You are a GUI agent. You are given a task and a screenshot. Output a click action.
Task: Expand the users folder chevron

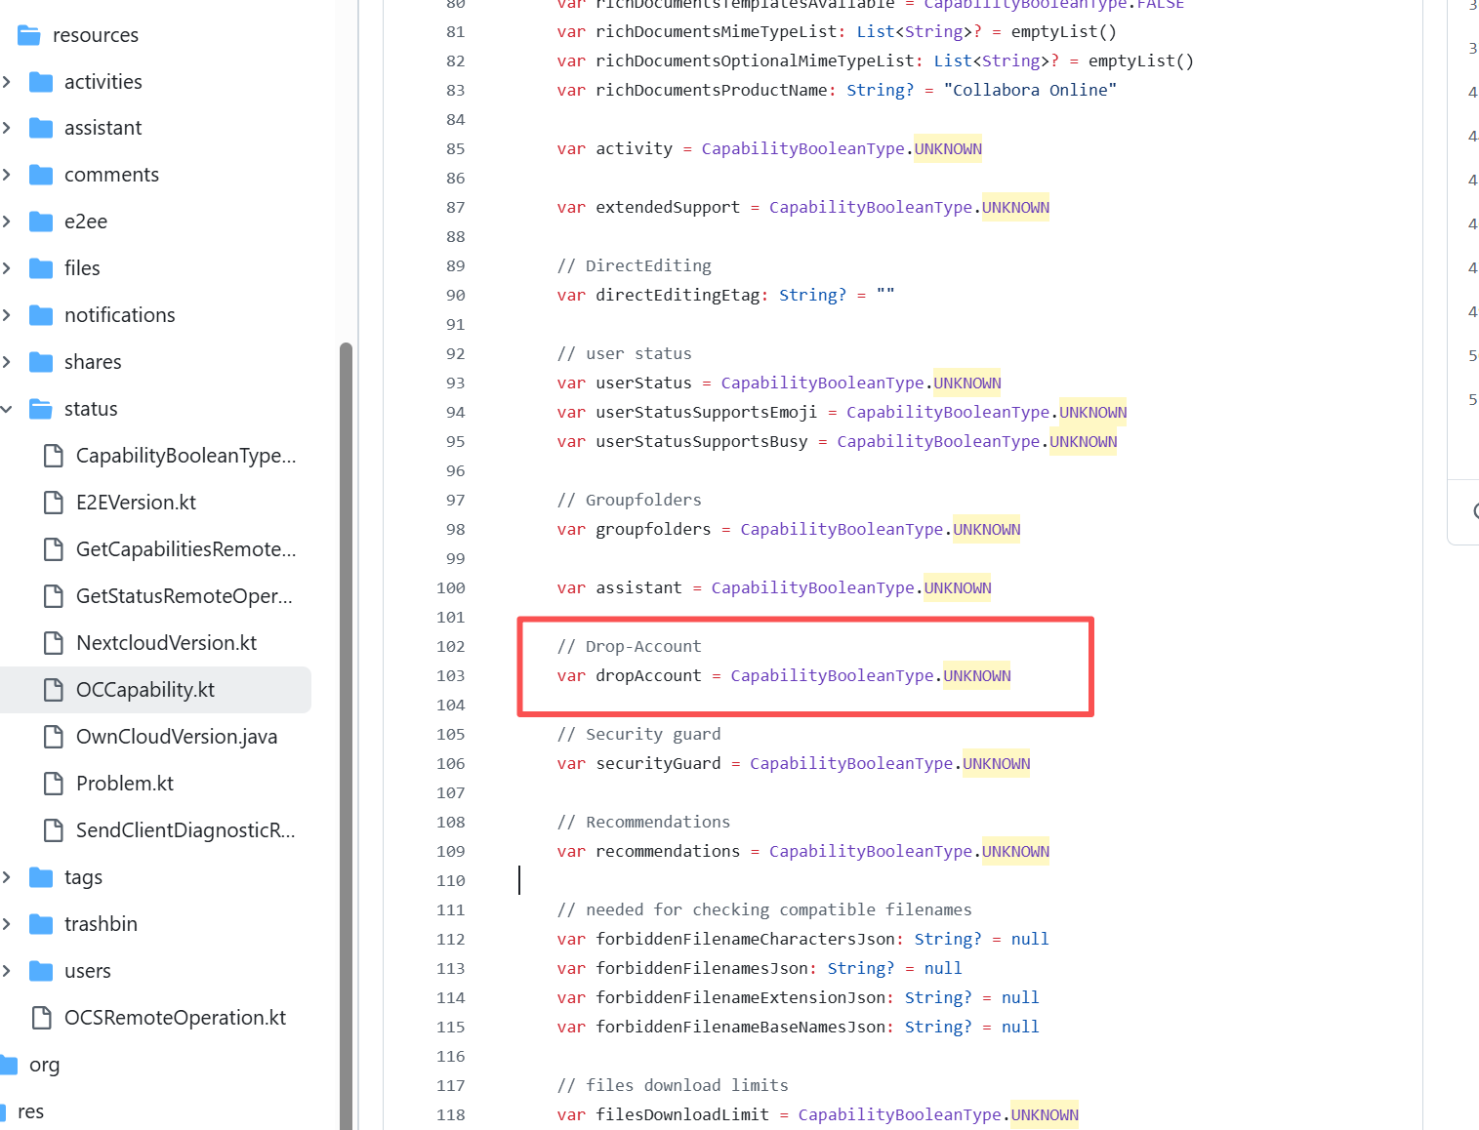click(7, 971)
